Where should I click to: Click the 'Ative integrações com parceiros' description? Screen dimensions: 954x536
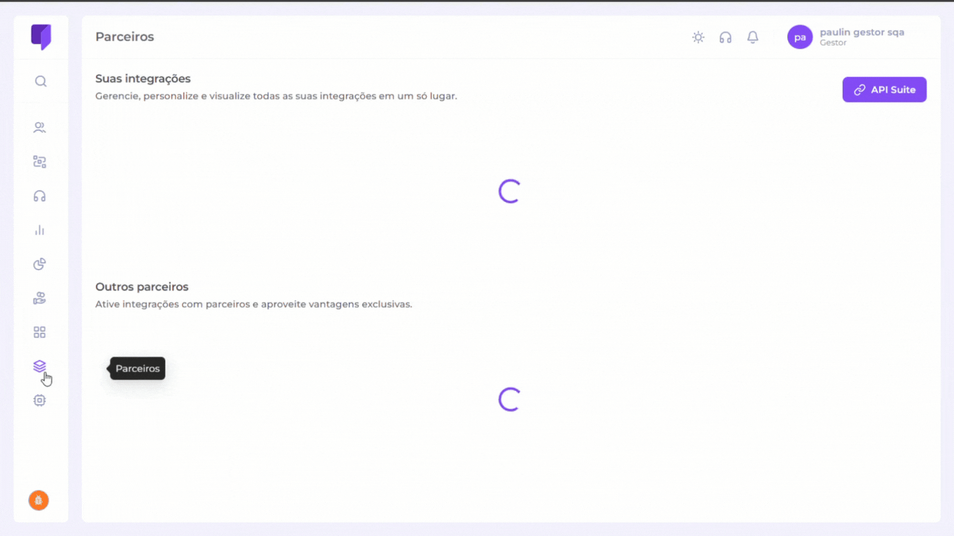(254, 304)
